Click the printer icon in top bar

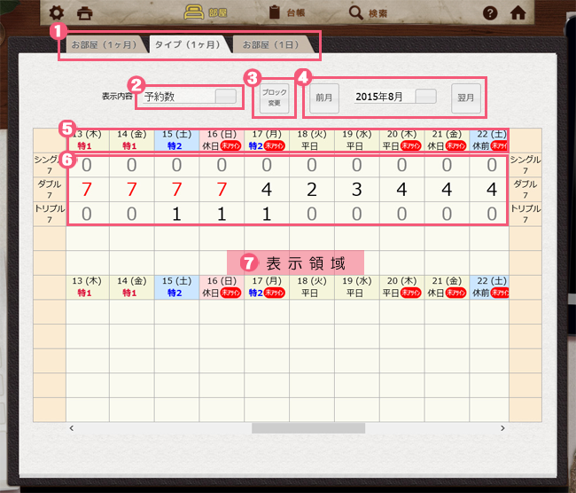coord(84,13)
